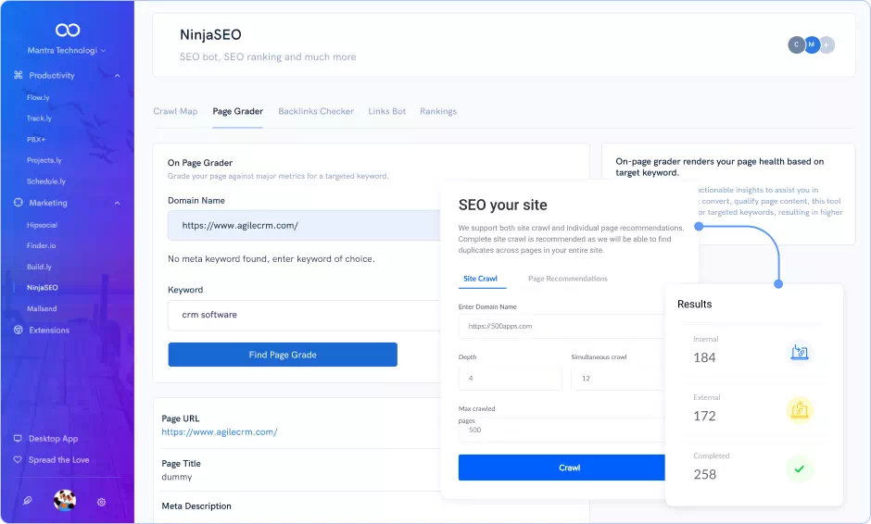Click the On Page Grader heading

pyautogui.click(x=200, y=163)
